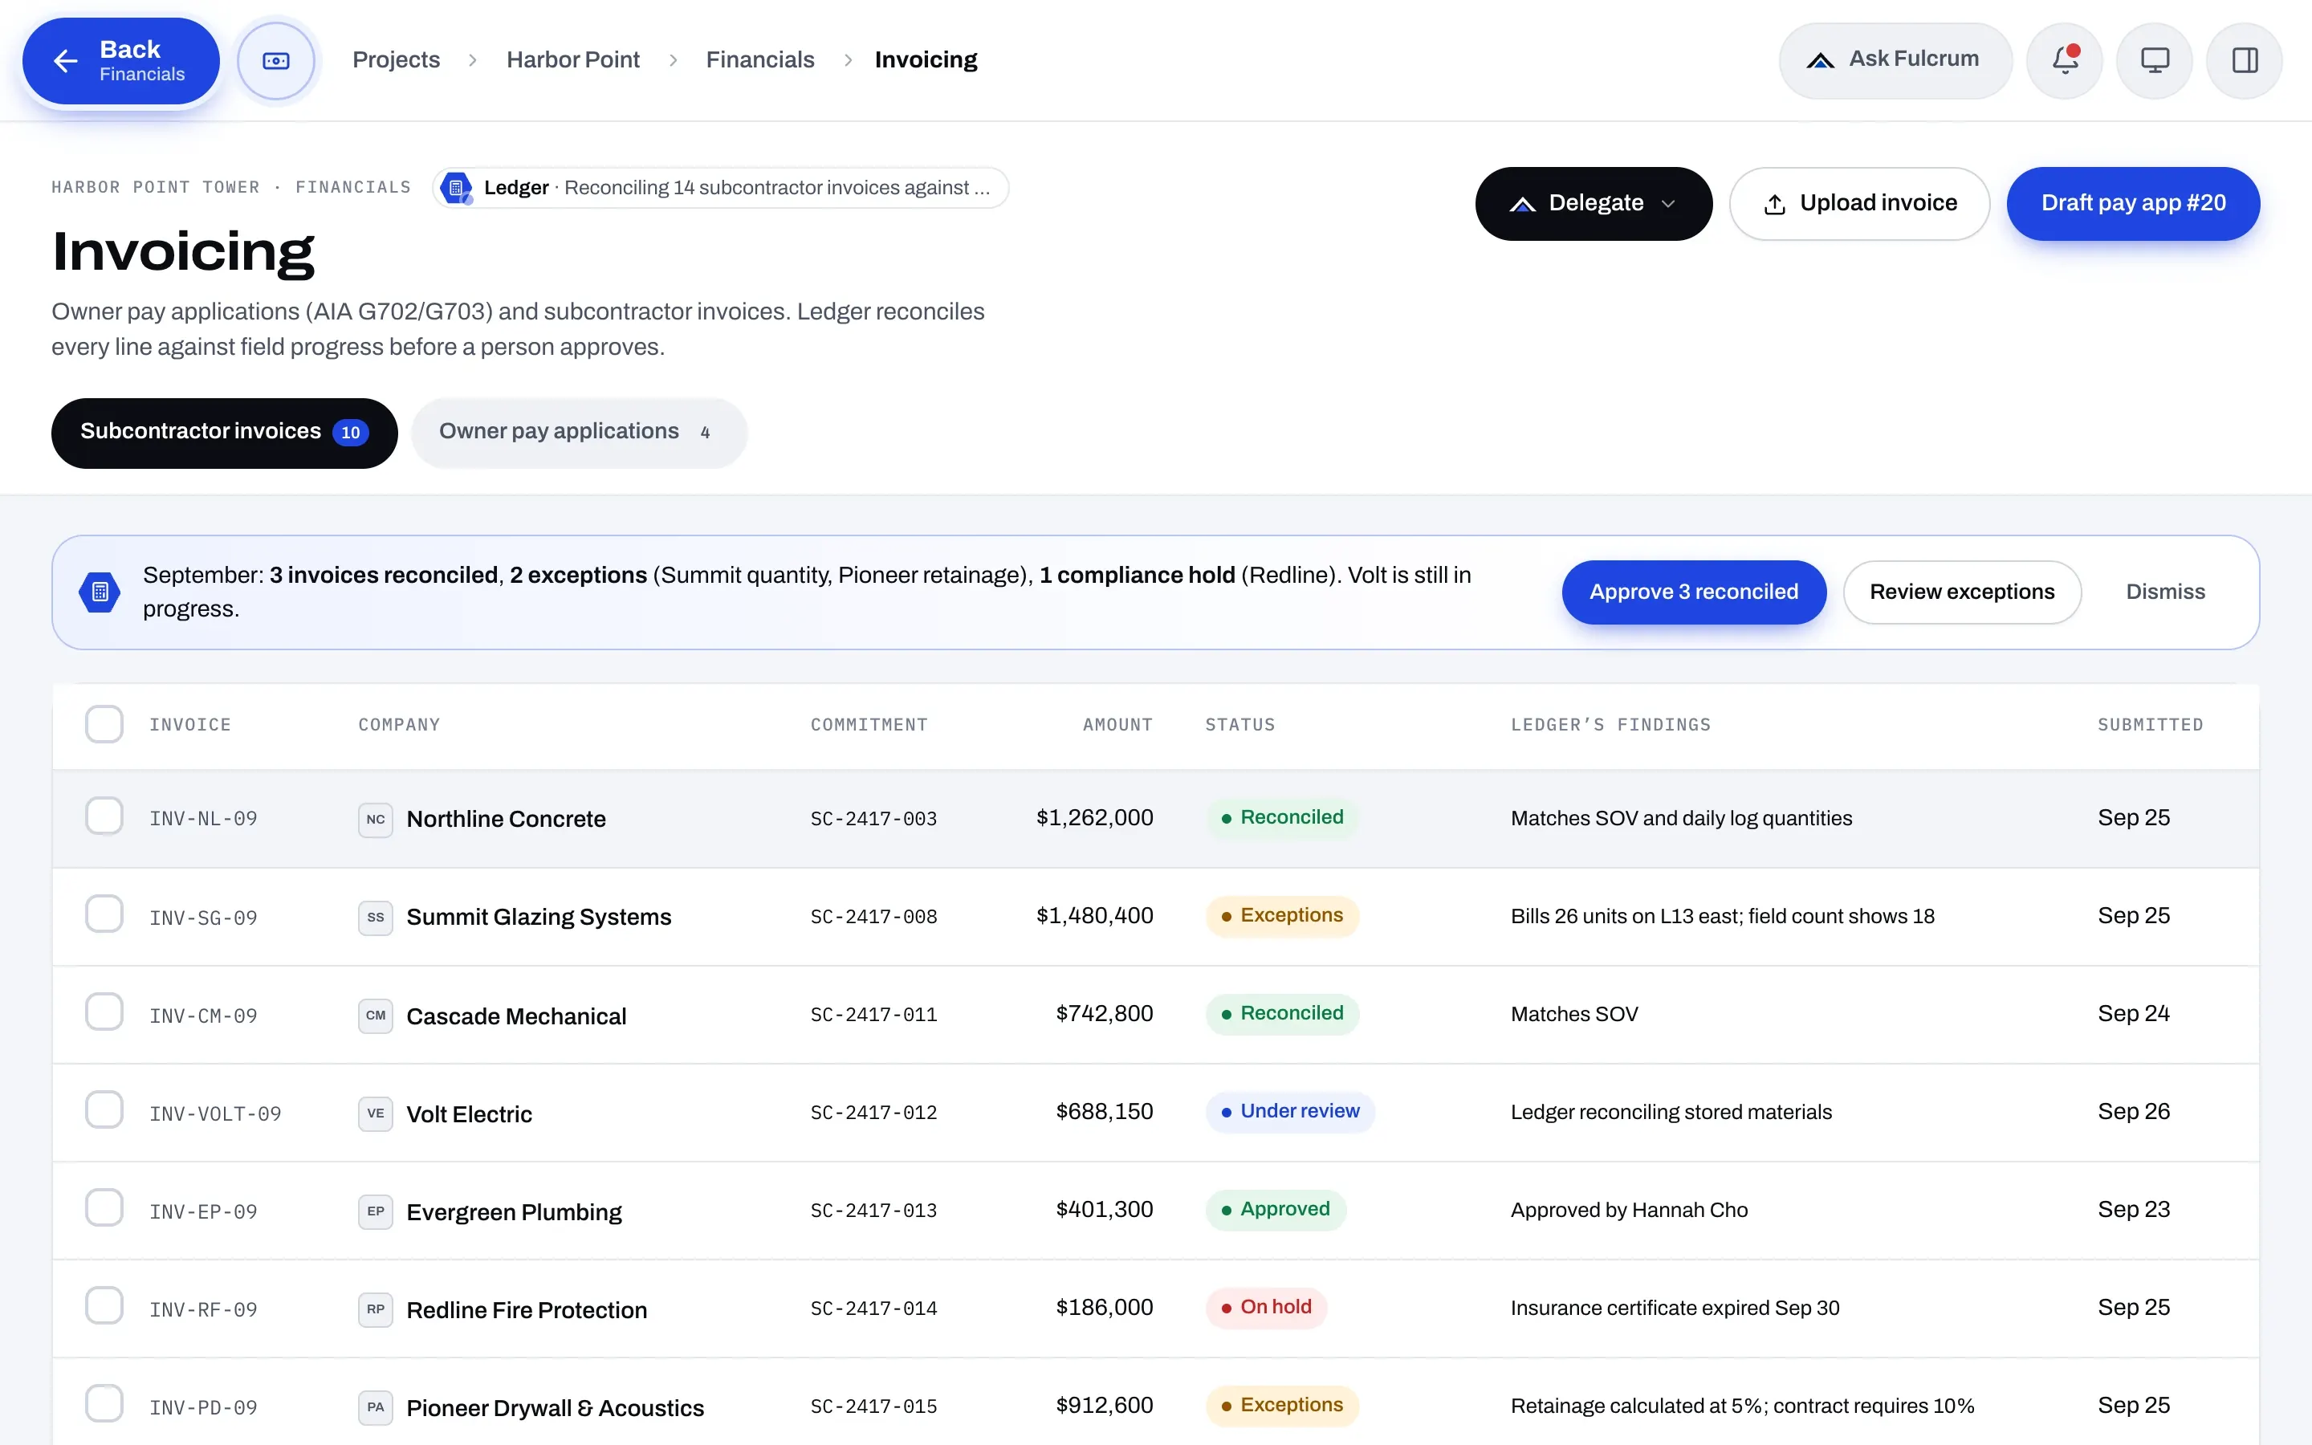Click the Ledger agent icon in status pill
2312x1445 pixels.
(x=457, y=187)
